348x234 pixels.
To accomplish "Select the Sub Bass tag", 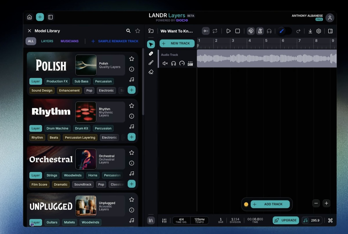I will click(x=81, y=81).
